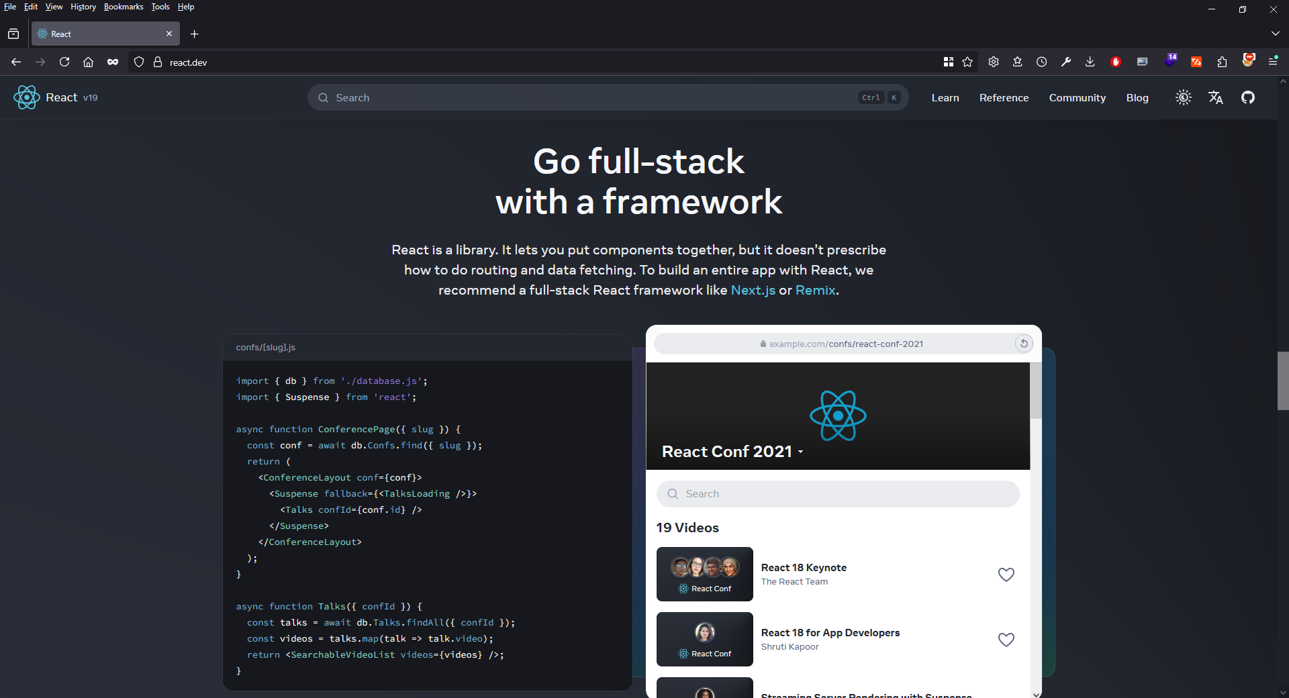Open the Edit menu

tap(31, 7)
